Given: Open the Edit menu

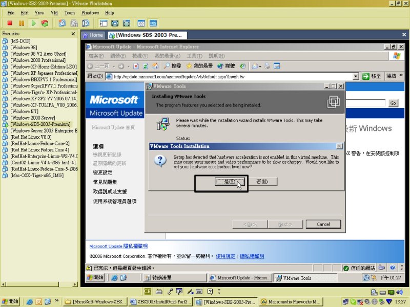Looking at the screenshot, I should (25, 13).
